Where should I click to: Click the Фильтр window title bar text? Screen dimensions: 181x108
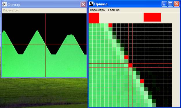point(14,5)
